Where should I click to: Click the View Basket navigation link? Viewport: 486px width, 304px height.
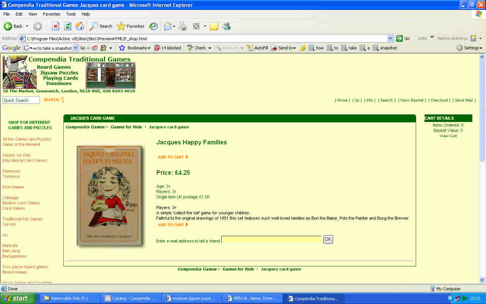point(412,100)
